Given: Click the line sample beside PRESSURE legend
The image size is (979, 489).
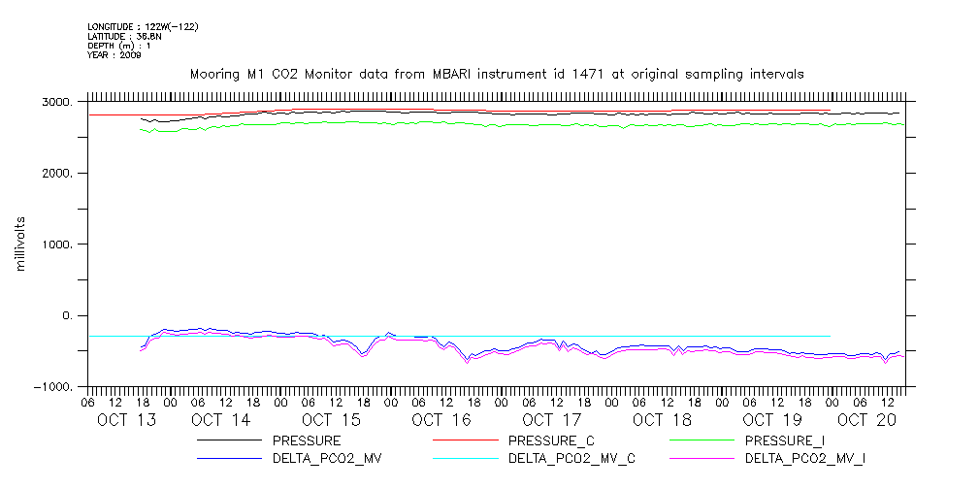Looking at the screenshot, I should pyautogui.click(x=230, y=440).
